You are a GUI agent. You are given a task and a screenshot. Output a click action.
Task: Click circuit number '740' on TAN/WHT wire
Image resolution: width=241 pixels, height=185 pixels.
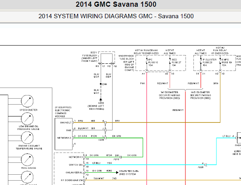(x=114, y=178)
